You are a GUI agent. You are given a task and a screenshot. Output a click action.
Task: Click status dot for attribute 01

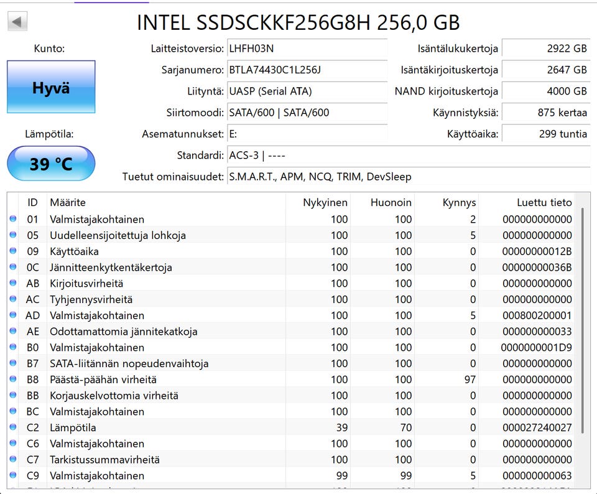coord(13,219)
